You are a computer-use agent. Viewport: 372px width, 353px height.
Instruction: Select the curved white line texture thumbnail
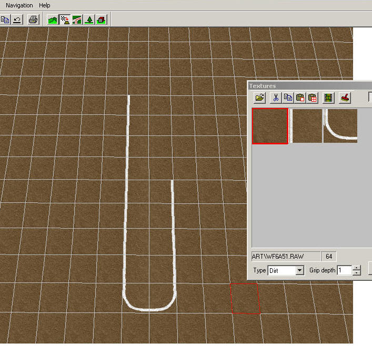(340, 126)
